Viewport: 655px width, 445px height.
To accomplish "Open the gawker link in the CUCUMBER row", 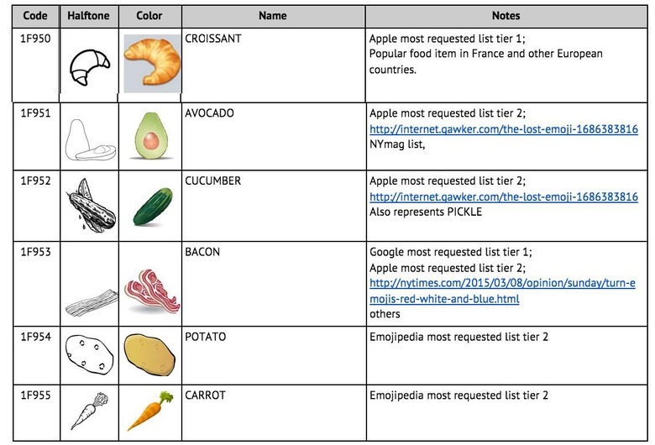I will (503, 196).
